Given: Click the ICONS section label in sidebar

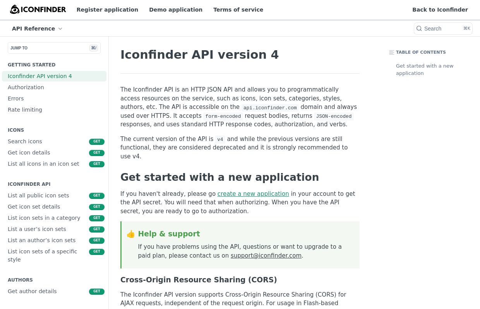Looking at the screenshot, I should pos(16,130).
